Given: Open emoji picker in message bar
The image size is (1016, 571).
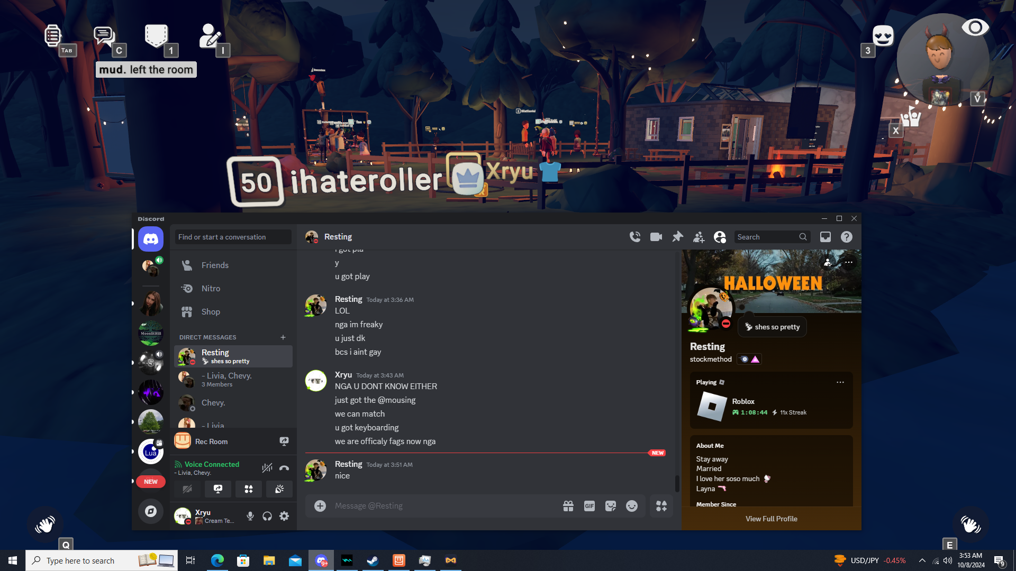Looking at the screenshot, I should [632, 506].
